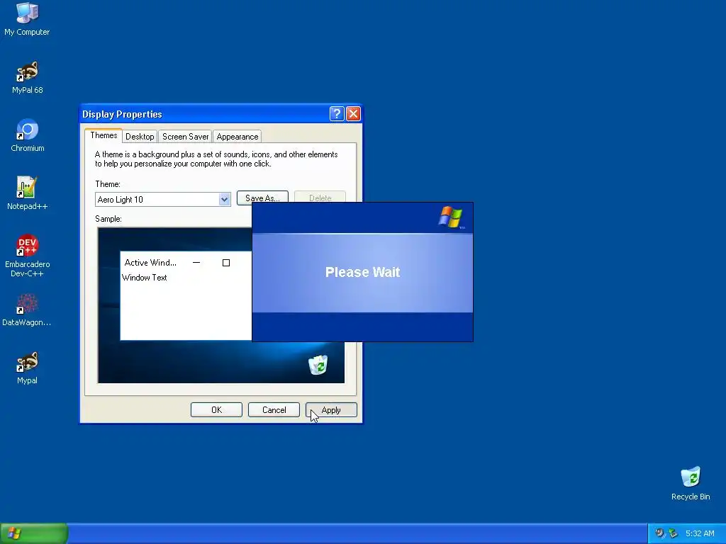
Task: Click the sample window maximize icon
Action: tap(226, 263)
